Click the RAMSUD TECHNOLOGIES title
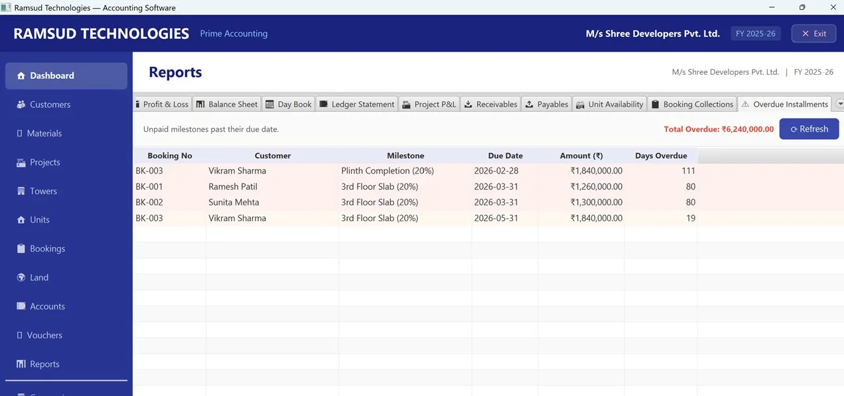The image size is (844, 396). click(102, 34)
